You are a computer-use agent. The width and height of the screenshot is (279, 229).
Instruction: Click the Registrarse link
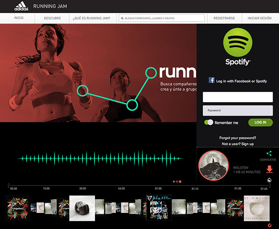tap(224, 18)
